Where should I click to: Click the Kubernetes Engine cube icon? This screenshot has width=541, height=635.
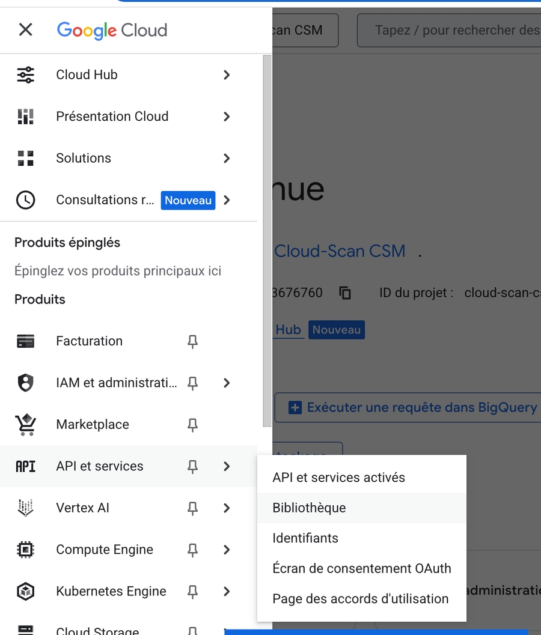25,592
